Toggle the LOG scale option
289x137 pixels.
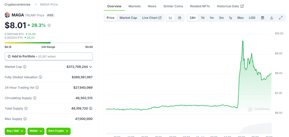(252, 18)
